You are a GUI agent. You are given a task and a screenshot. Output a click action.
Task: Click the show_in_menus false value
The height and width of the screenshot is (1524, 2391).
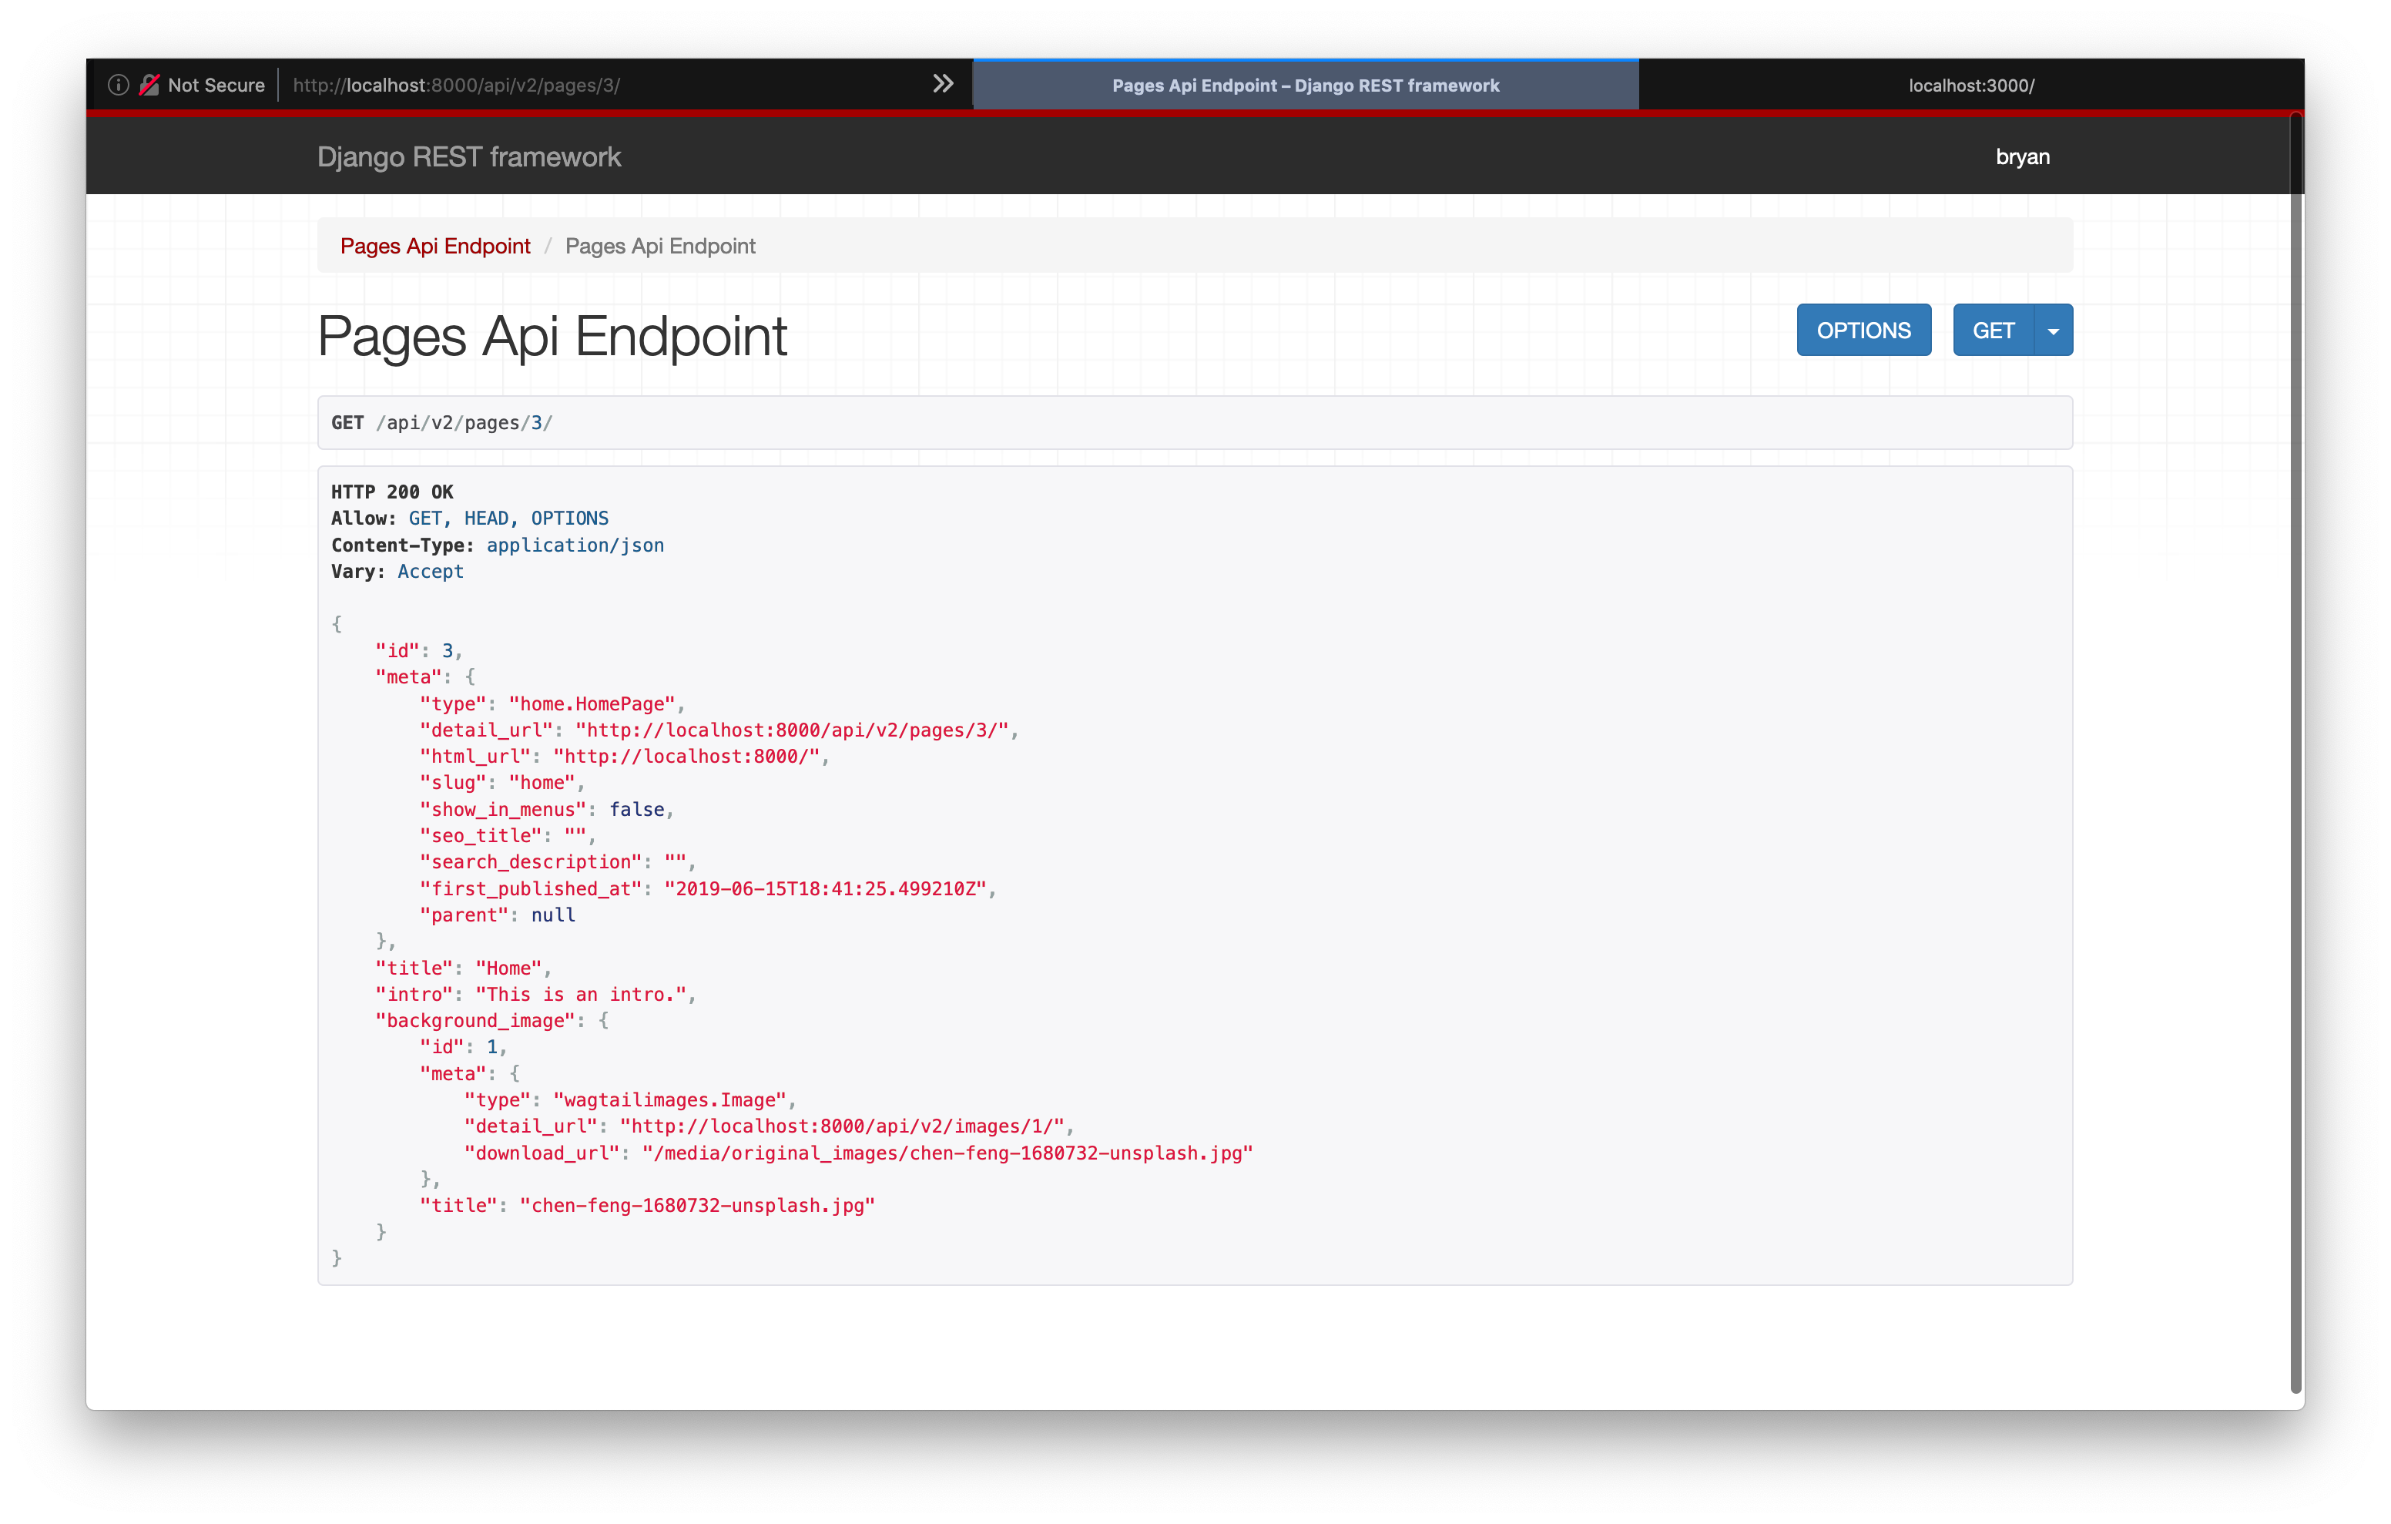click(636, 810)
